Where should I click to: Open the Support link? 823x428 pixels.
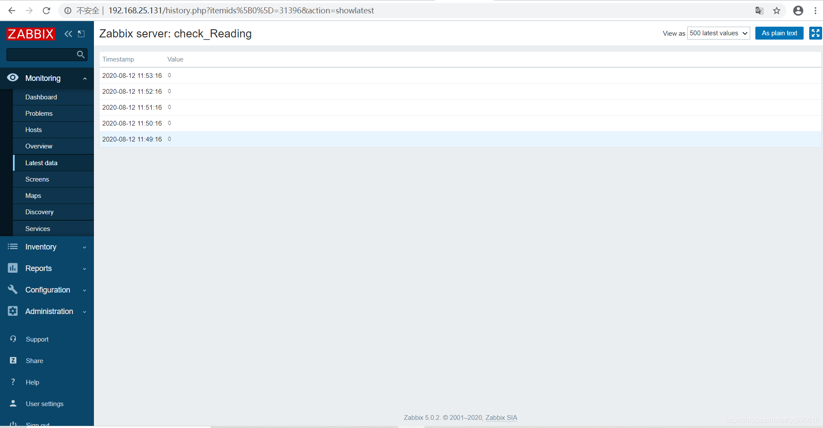[37, 339]
